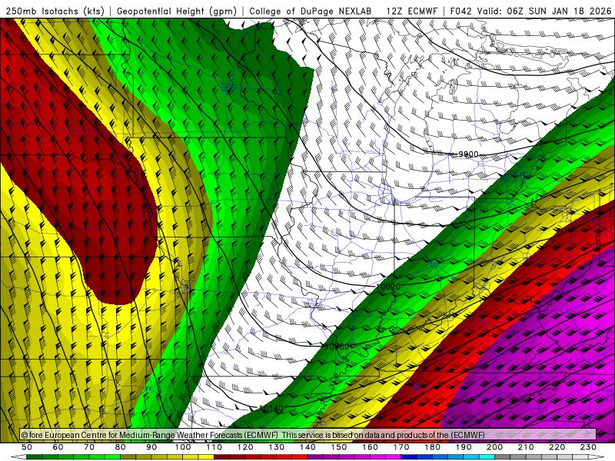Click the '250mb Isotachs (kts)' title text

pyautogui.click(x=55, y=12)
